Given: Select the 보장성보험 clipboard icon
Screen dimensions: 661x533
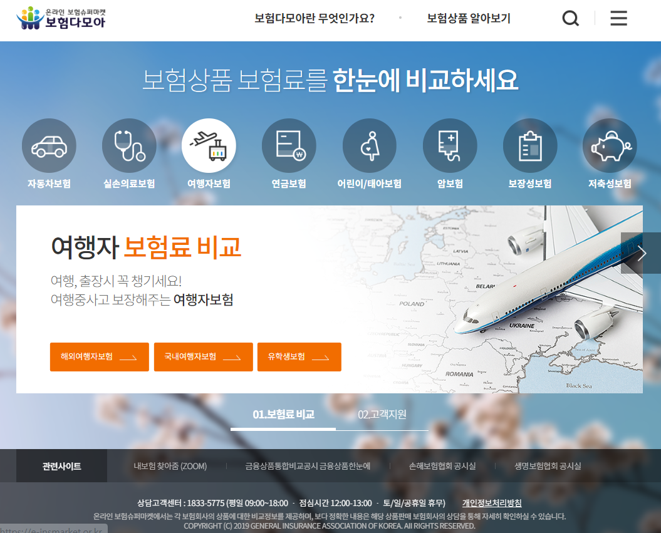Looking at the screenshot, I should tap(529, 145).
